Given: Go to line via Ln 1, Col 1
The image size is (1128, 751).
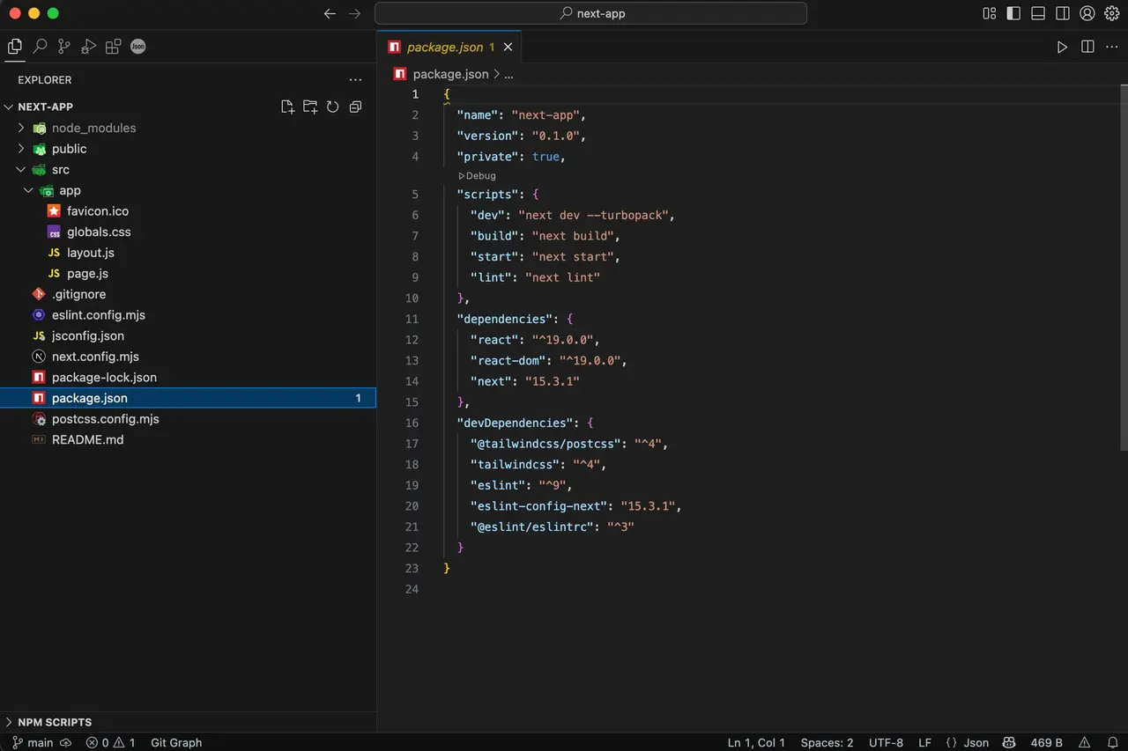Looking at the screenshot, I should 756,742.
